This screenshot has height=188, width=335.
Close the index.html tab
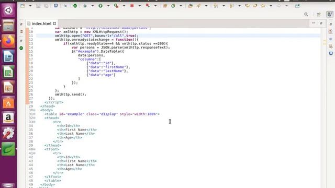pyautogui.click(x=54, y=23)
